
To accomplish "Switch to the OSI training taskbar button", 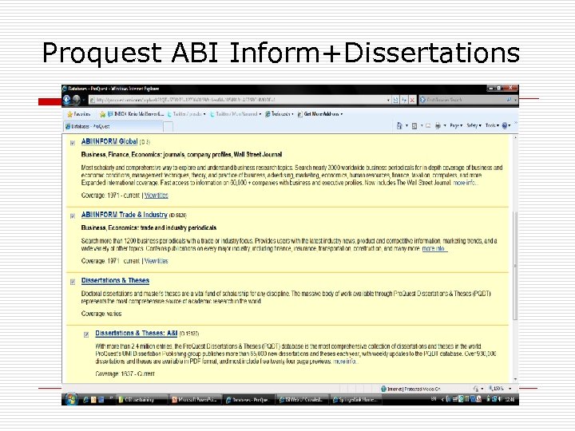I will [x=142, y=400].
